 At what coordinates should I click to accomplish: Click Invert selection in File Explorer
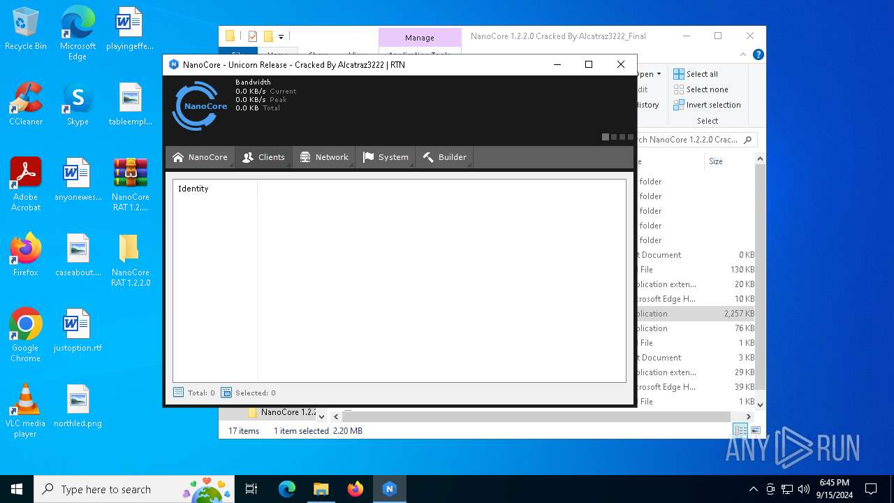click(707, 105)
